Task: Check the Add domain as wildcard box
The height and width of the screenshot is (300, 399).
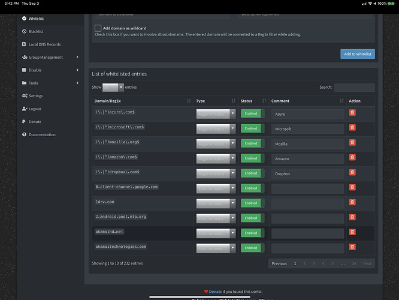Action: [98, 28]
